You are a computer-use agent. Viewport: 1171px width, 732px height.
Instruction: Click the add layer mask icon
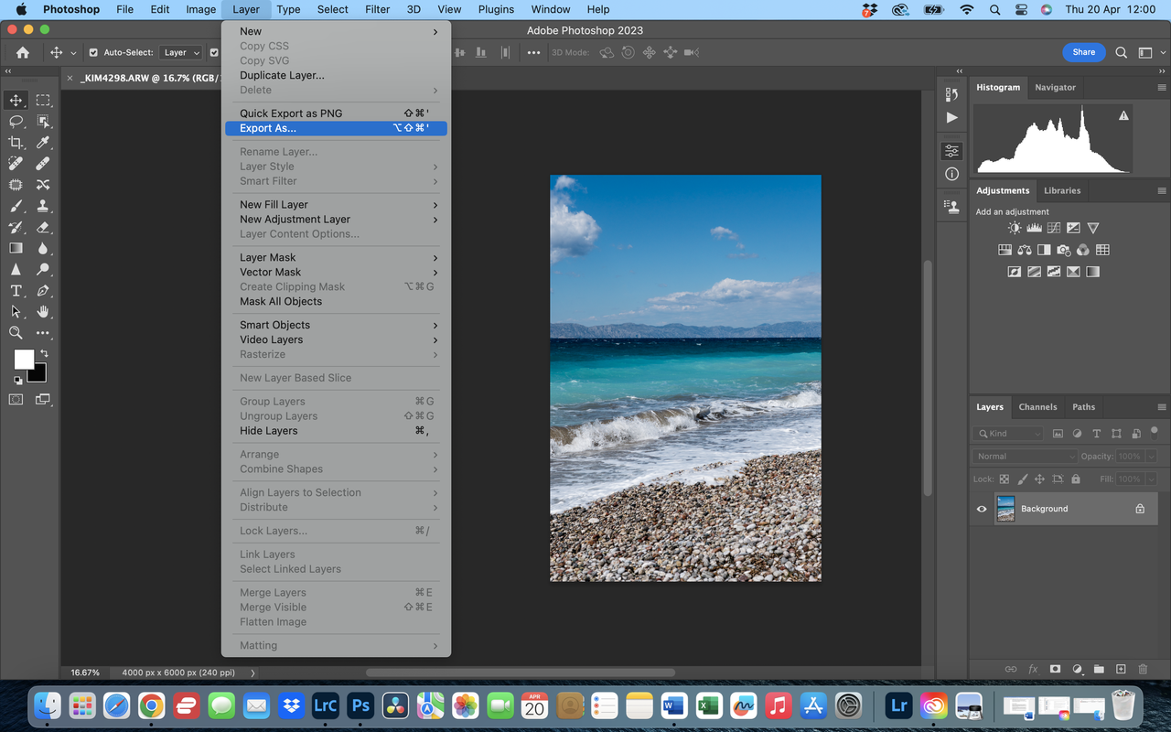(x=1055, y=669)
